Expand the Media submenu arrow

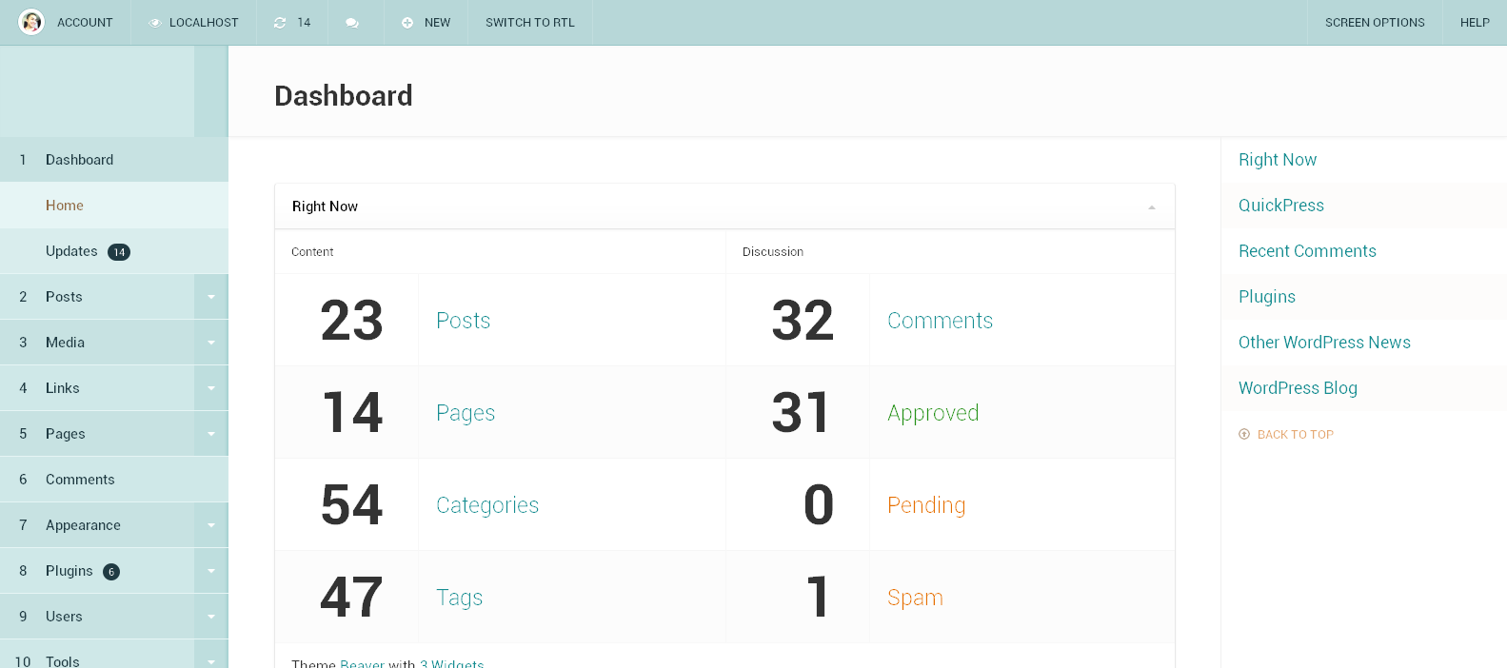coord(211,343)
